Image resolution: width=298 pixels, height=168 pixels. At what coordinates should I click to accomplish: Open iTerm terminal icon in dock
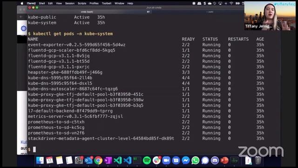click(x=137, y=161)
